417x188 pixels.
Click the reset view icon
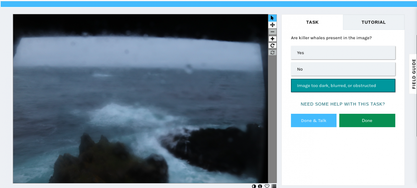tap(272, 52)
